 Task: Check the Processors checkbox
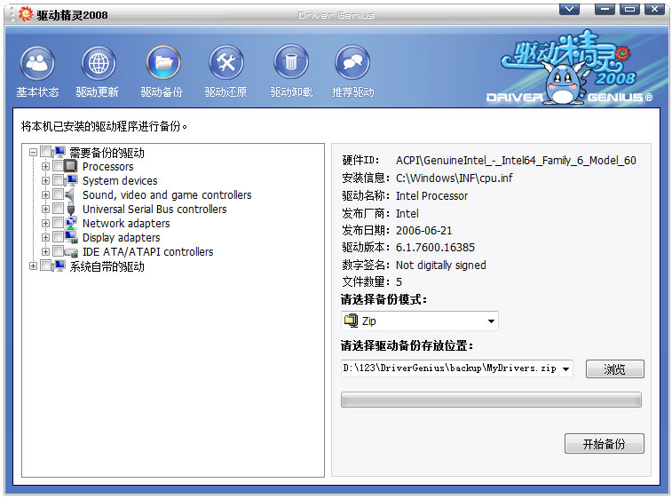pyautogui.click(x=59, y=167)
